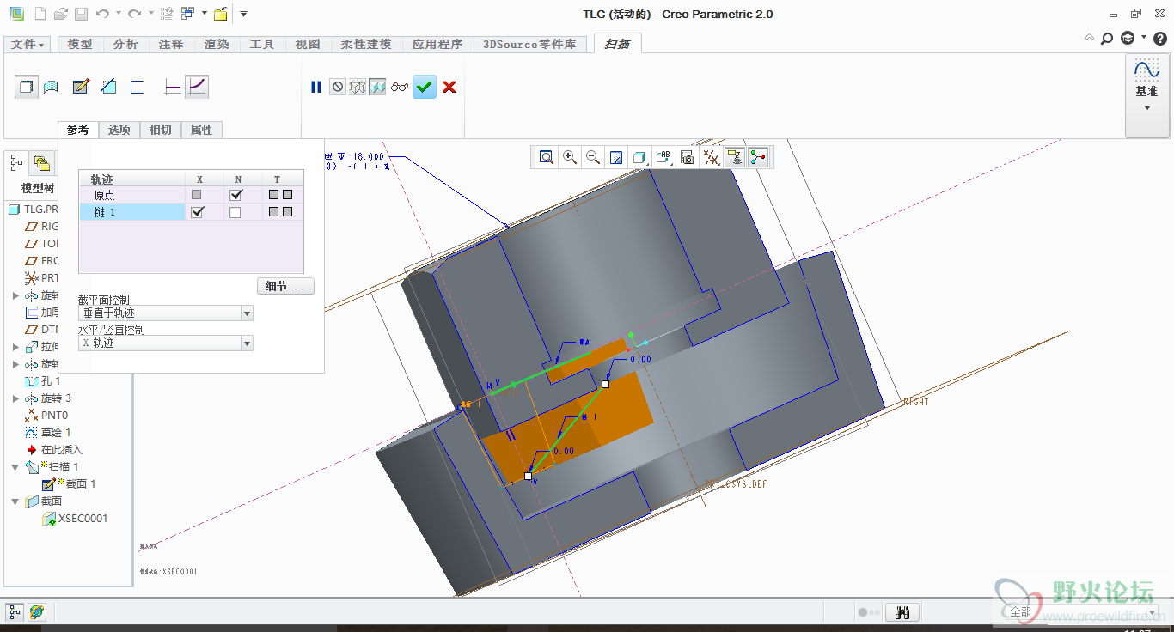1174x632 pixels.
Task: Click the close window icon in quick access
Action: (x=221, y=14)
